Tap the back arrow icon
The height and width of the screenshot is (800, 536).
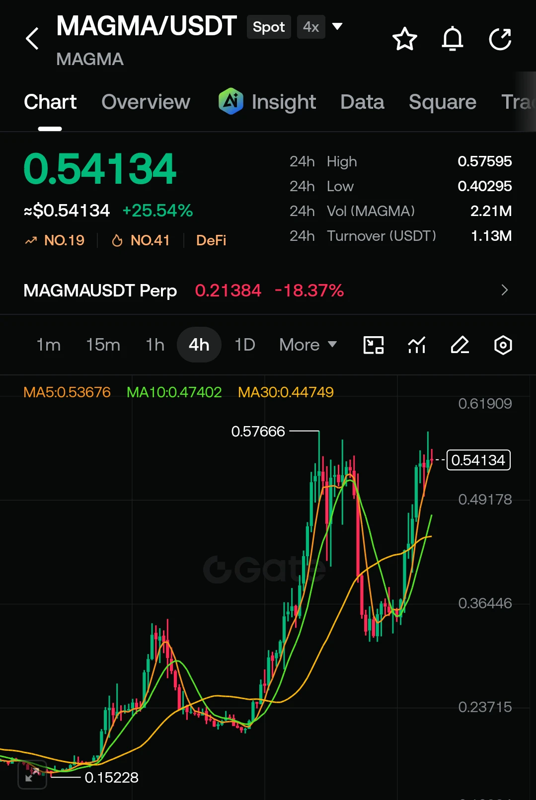tap(32, 39)
